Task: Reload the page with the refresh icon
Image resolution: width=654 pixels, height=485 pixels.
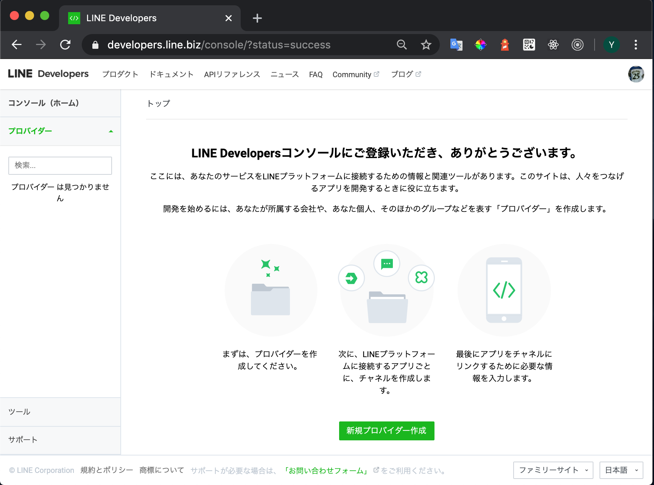Action: point(65,45)
